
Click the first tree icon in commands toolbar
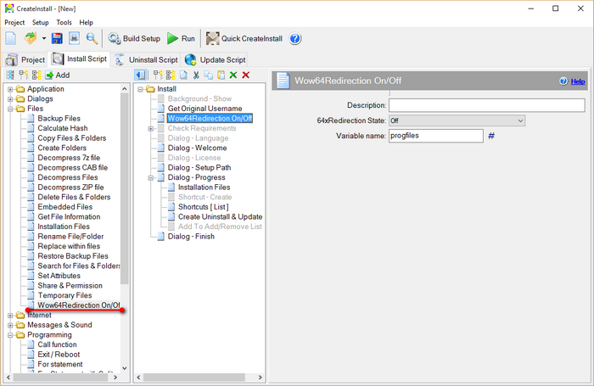click(10, 75)
